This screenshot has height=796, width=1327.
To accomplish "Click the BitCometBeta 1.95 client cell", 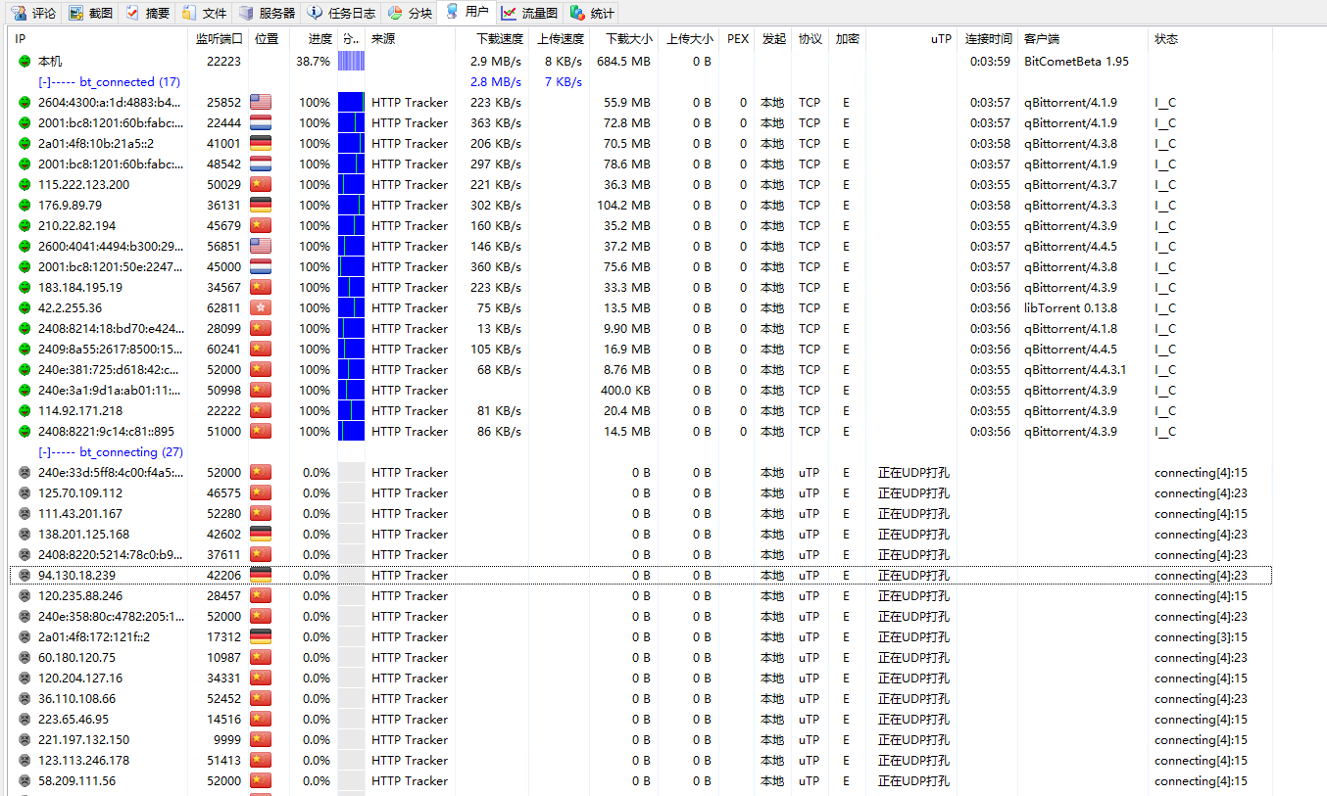I will pos(1076,62).
